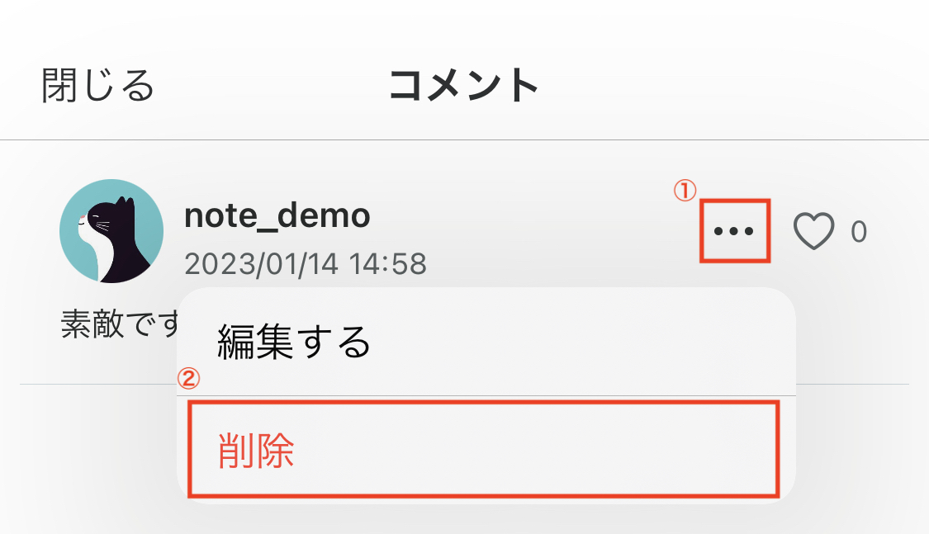Click the like count 0 beside heart
Screen dimensions: 929x534
click(x=859, y=232)
